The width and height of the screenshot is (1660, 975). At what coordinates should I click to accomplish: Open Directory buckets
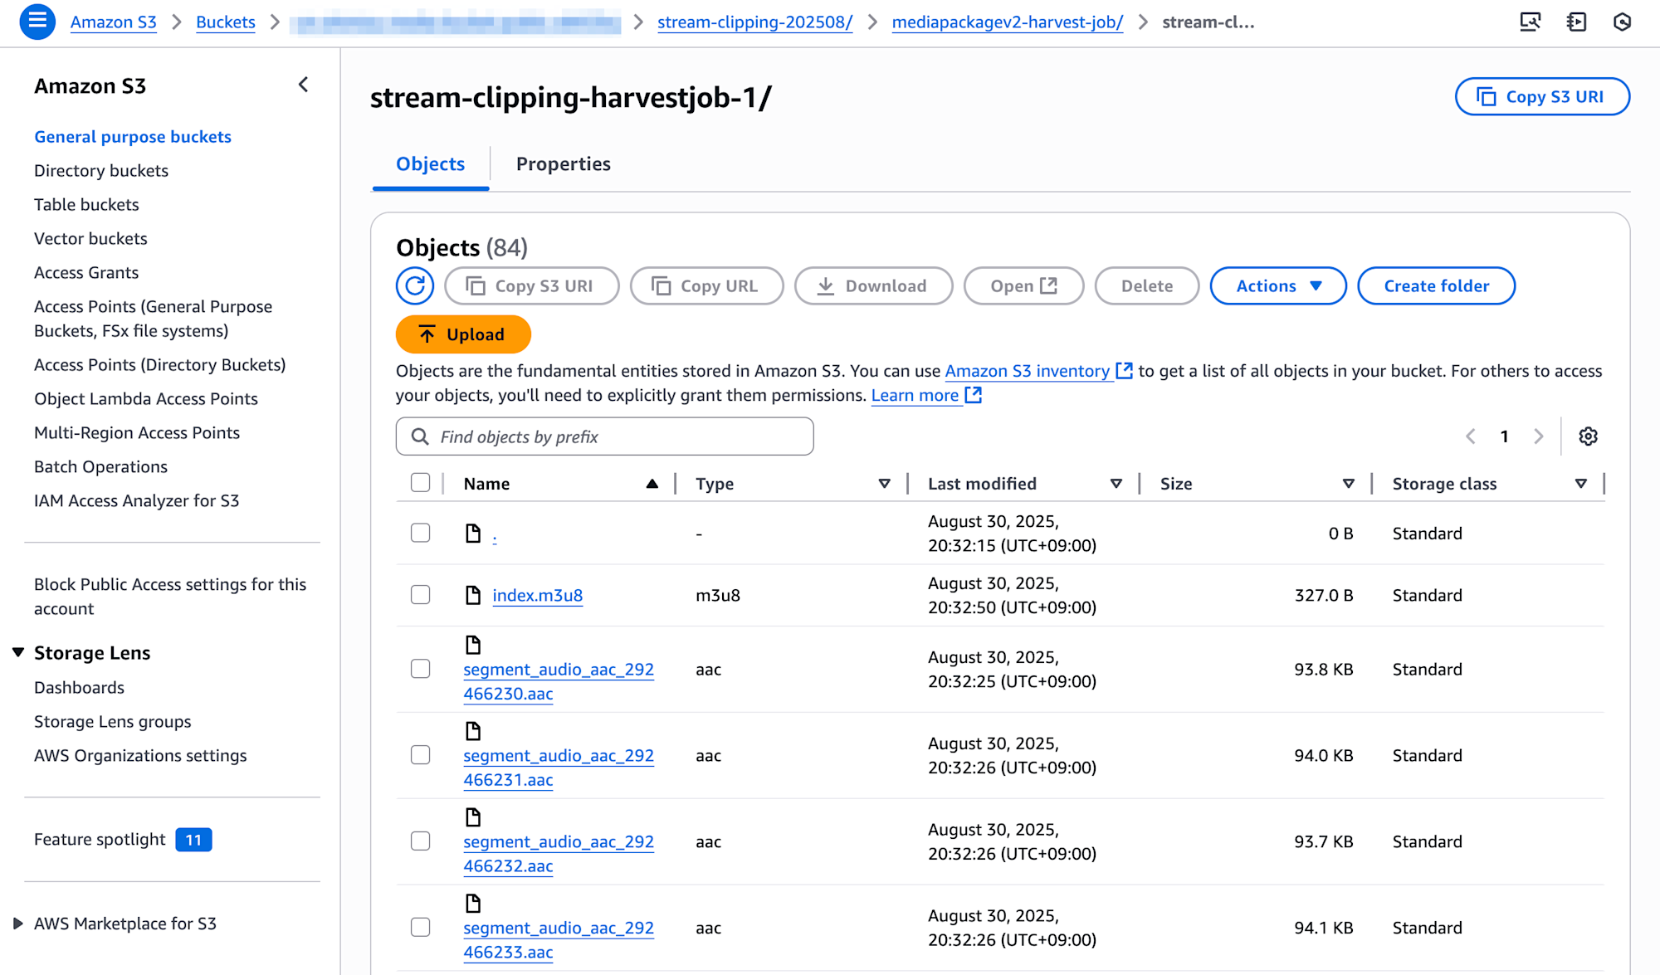(x=101, y=171)
